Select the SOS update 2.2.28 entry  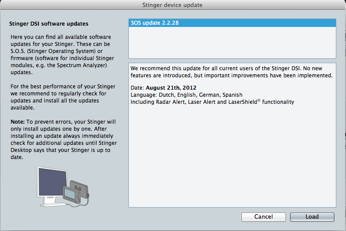(x=232, y=23)
